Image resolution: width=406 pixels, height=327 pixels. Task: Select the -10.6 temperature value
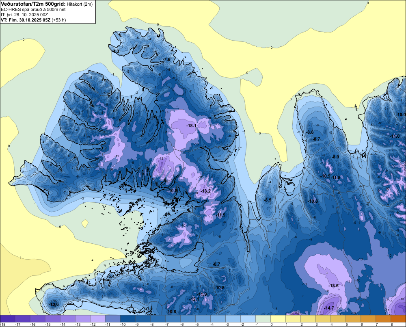(x=54, y=304)
